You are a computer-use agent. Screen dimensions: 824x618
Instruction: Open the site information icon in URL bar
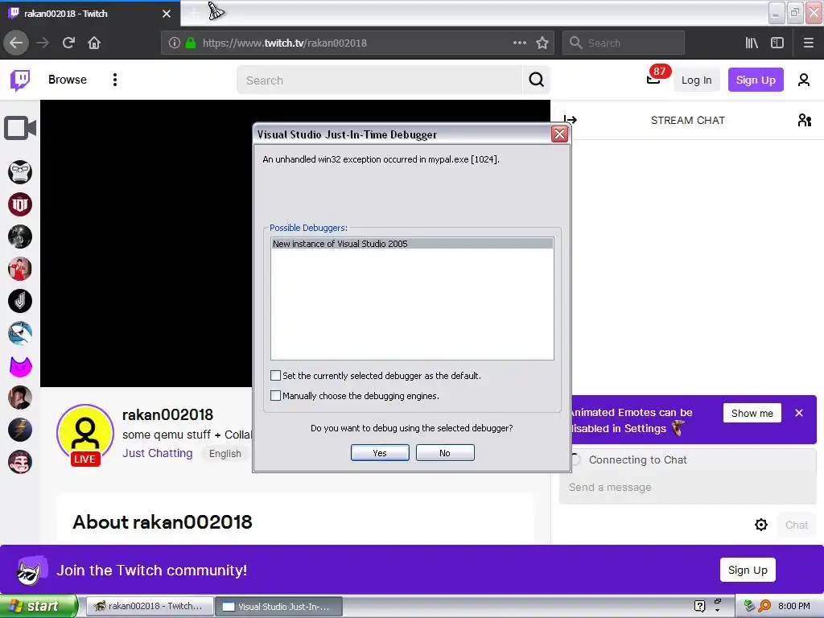click(175, 43)
